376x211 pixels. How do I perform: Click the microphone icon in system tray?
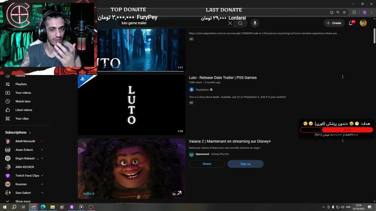[333, 207]
